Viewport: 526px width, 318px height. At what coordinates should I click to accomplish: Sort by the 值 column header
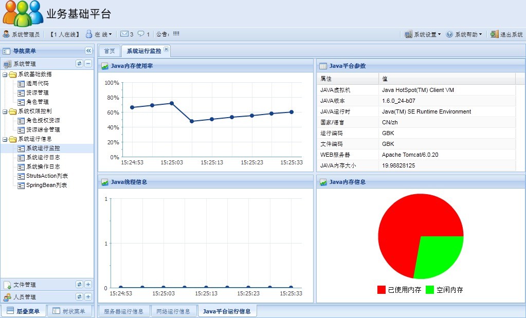(447, 79)
